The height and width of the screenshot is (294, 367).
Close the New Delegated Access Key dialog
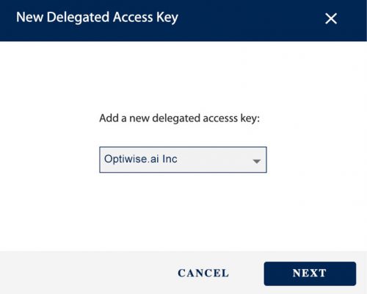click(331, 18)
